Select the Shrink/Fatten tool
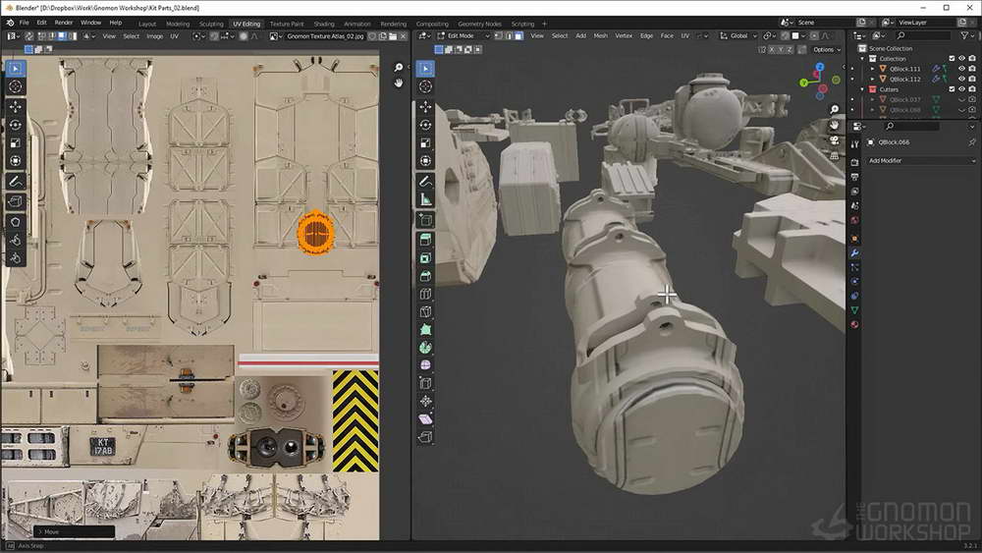 [x=425, y=402]
